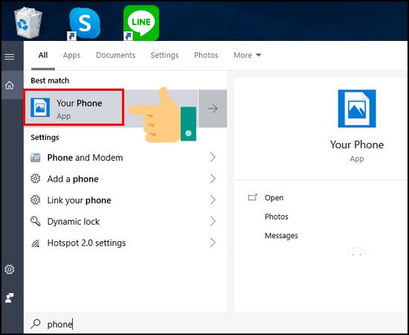Expand chevron for Add a phone
This screenshot has width=409, height=335.
(x=213, y=179)
